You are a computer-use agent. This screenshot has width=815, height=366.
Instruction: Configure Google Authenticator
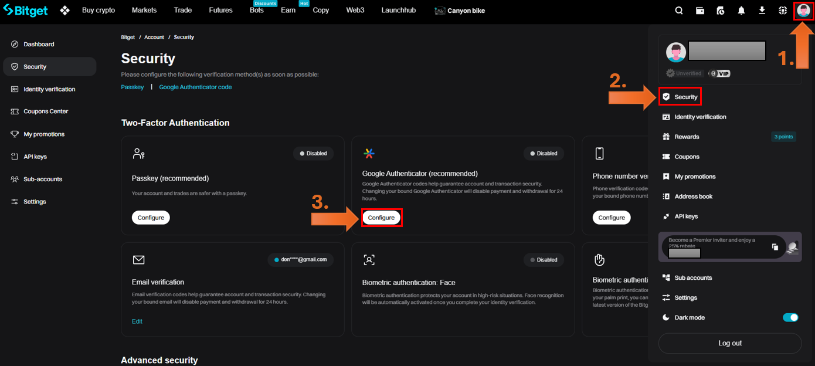click(x=381, y=218)
